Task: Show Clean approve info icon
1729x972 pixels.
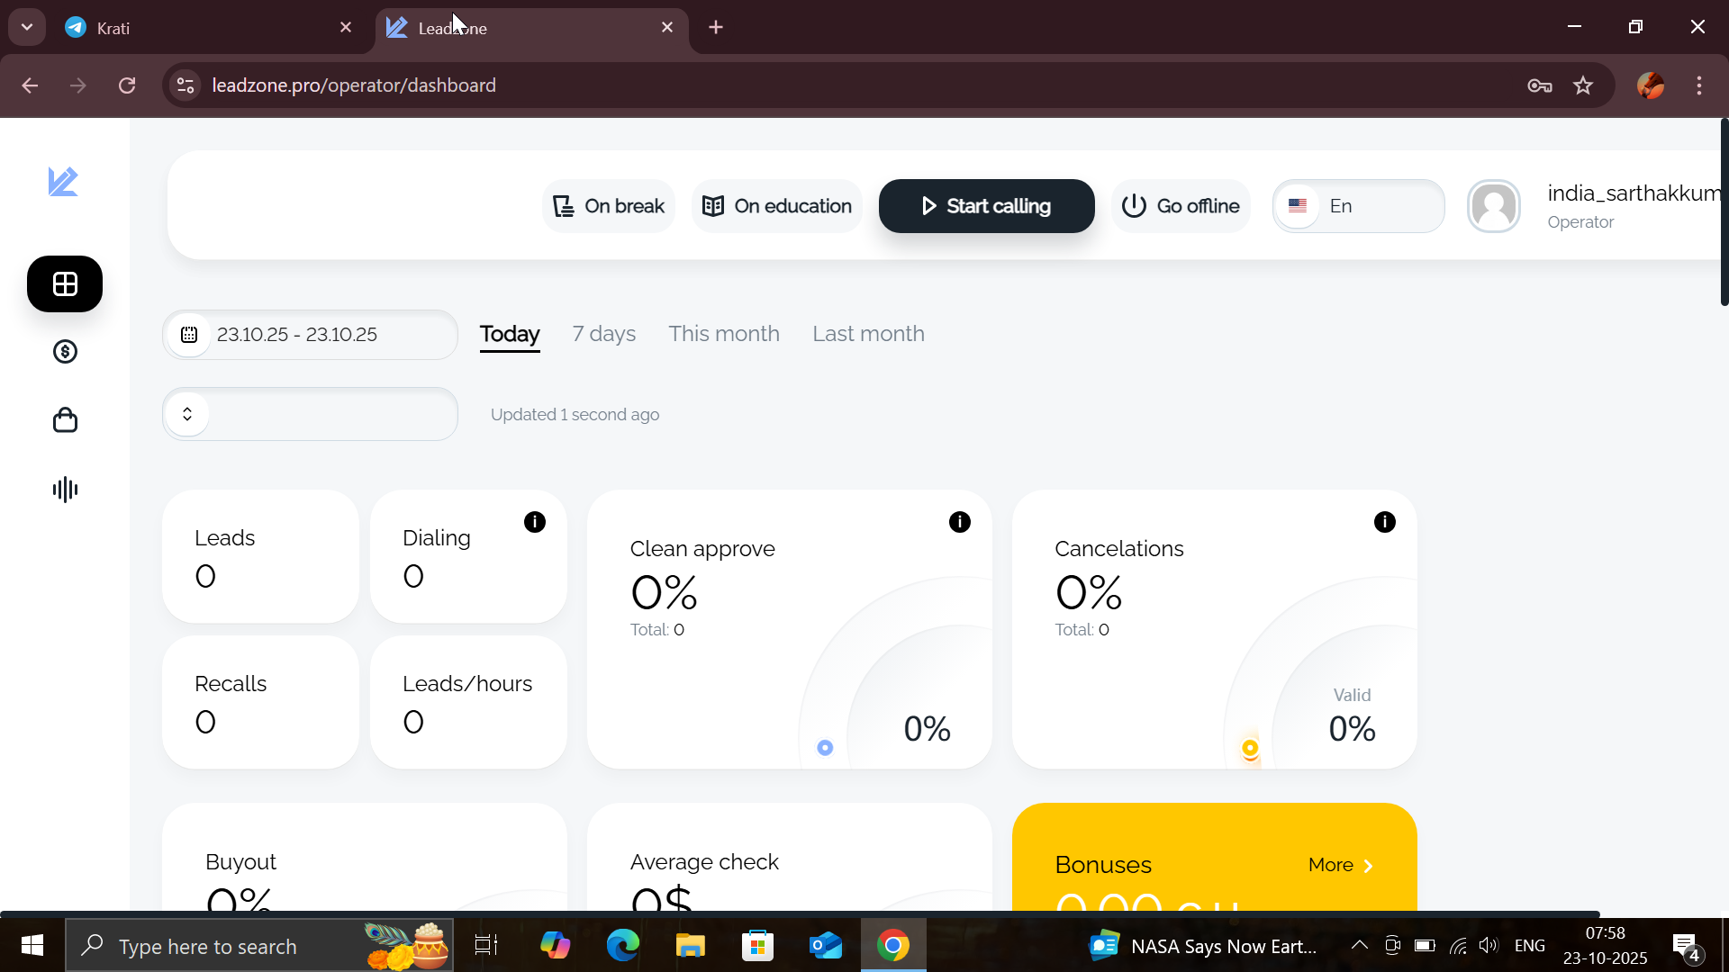Action: click(959, 522)
